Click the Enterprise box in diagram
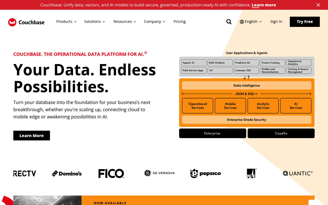Image resolution: width=328 pixels, height=205 pixels. tap(212, 133)
